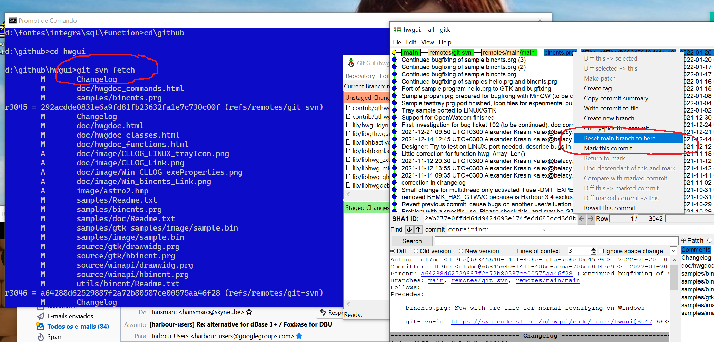Open 'Todos os e-mails (84)' mail folder

click(x=78, y=326)
